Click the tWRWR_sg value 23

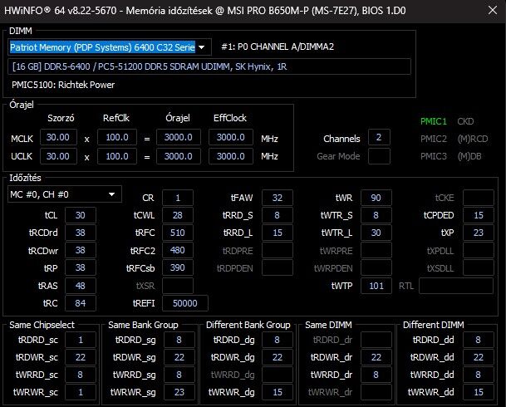[x=179, y=392]
